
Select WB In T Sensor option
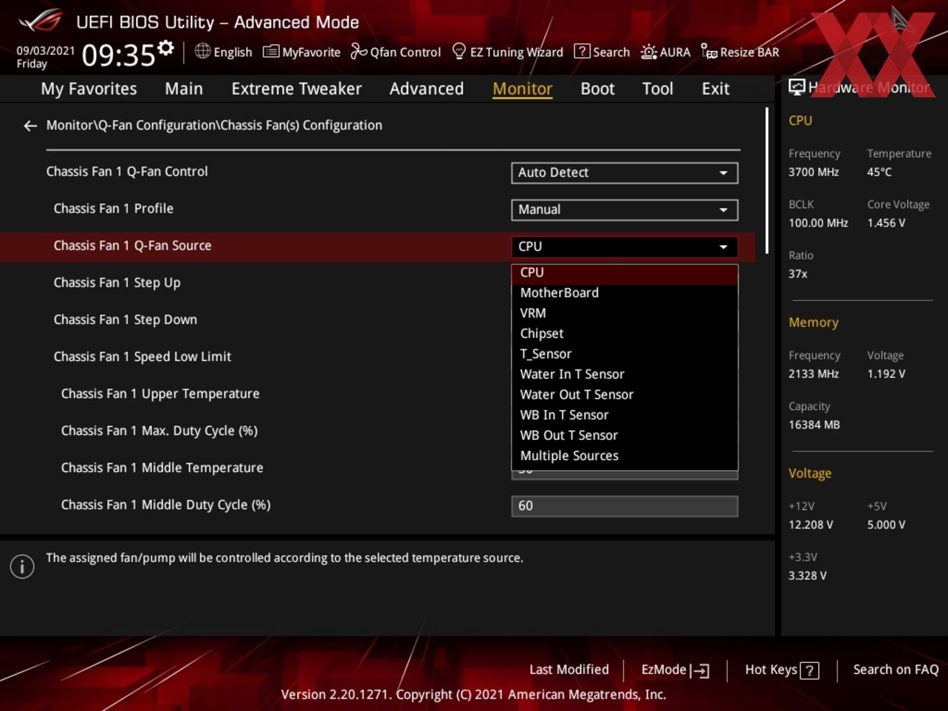625,415
